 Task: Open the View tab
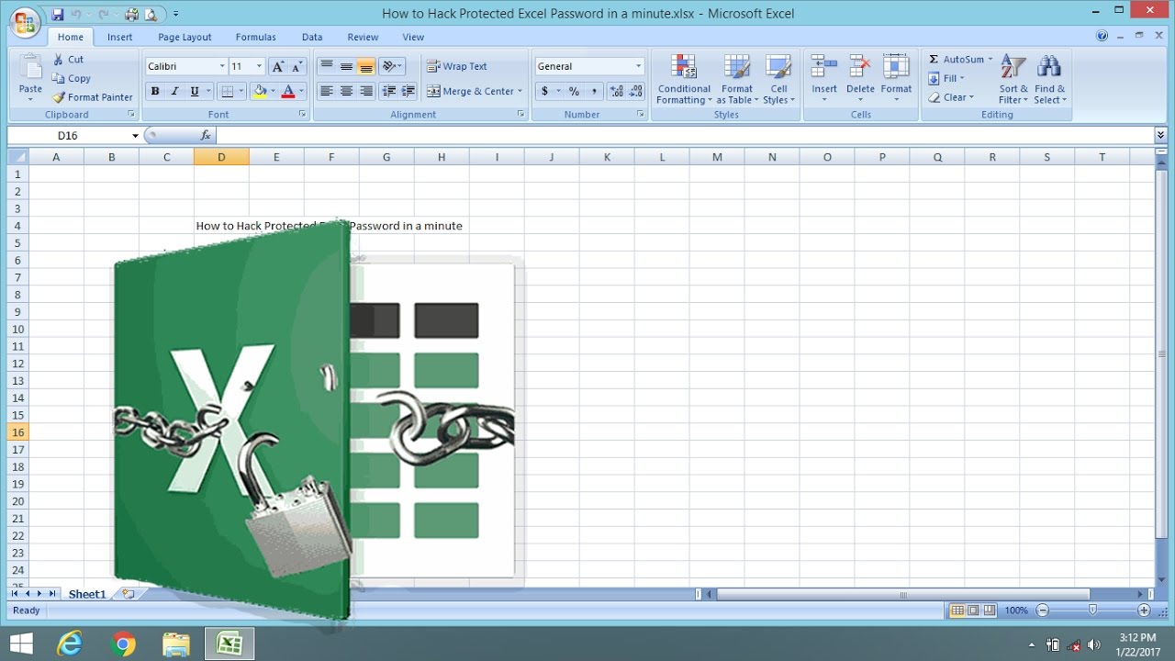click(x=413, y=37)
